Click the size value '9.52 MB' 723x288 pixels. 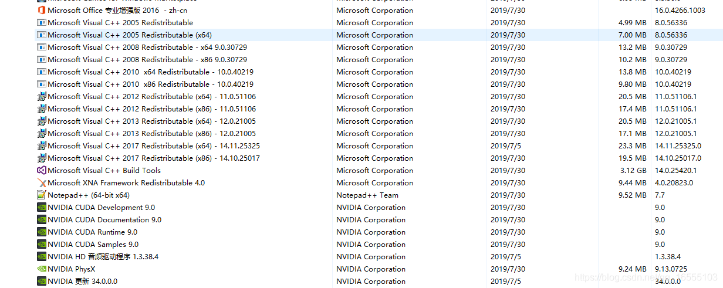pos(632,195)
